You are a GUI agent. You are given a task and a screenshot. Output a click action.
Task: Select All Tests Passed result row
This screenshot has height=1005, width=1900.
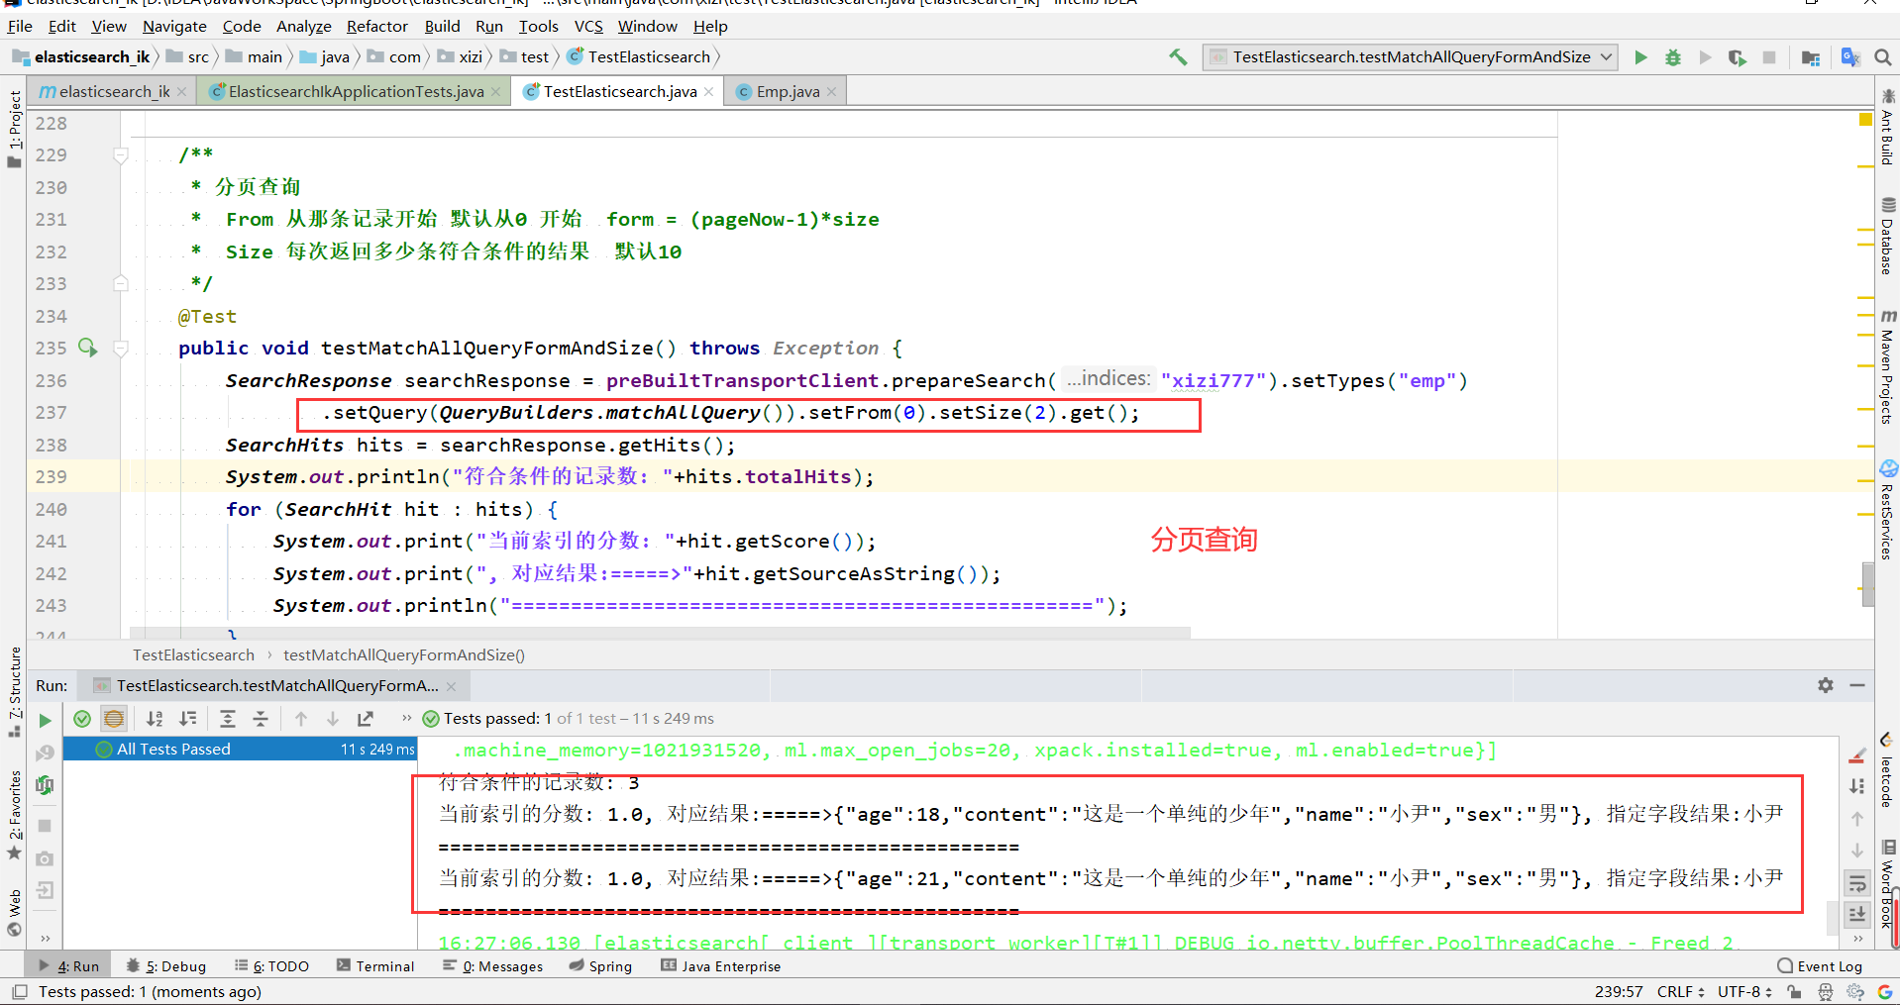(241, 750)
